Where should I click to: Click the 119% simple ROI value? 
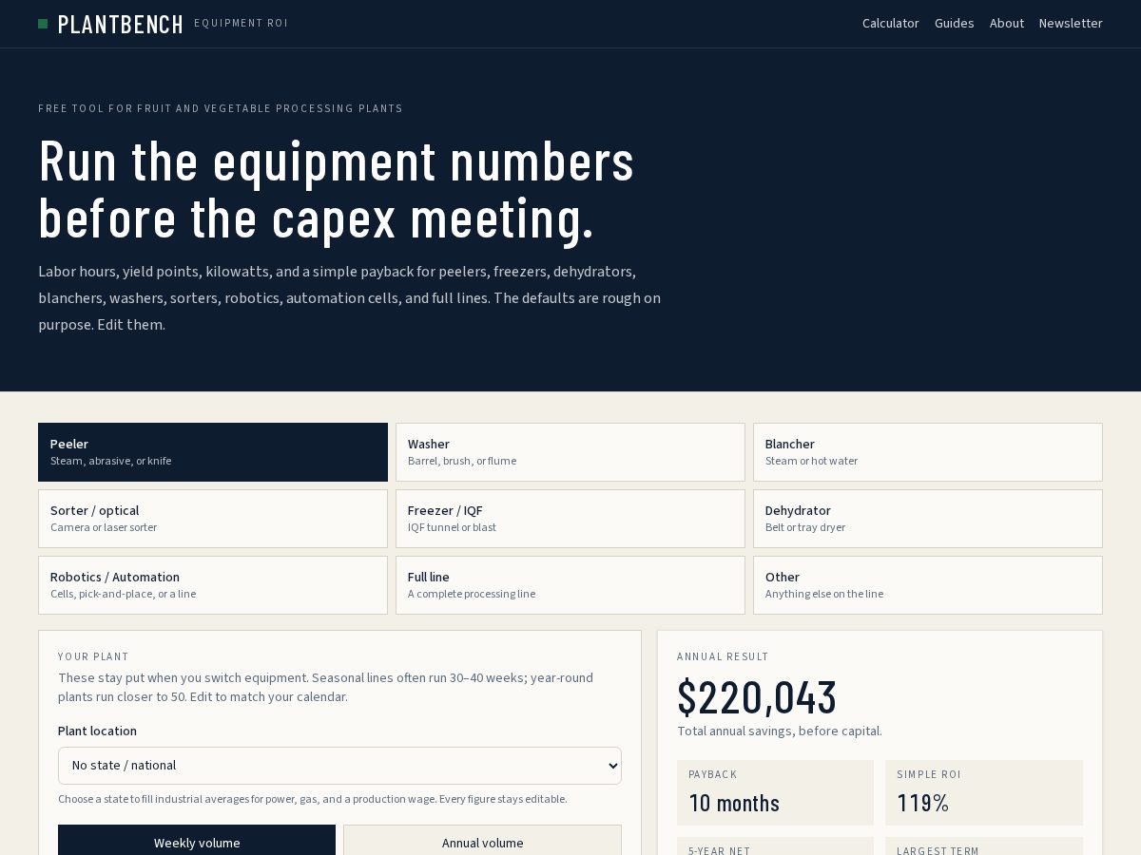(923, 804)
